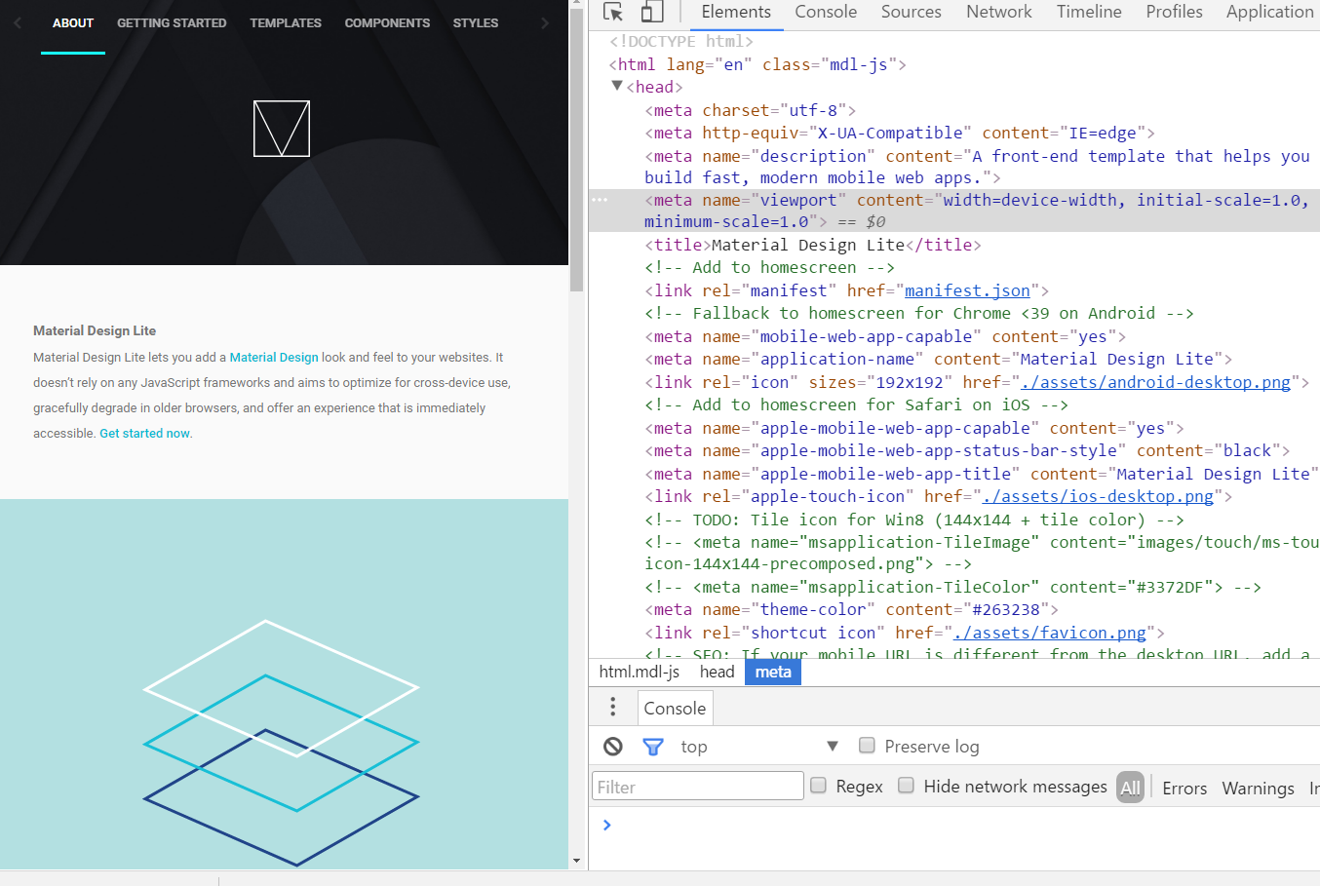1320x886 pixels.
Task: Select the X-UA-Compatible meta node
Action: click(x=899, y=133)
